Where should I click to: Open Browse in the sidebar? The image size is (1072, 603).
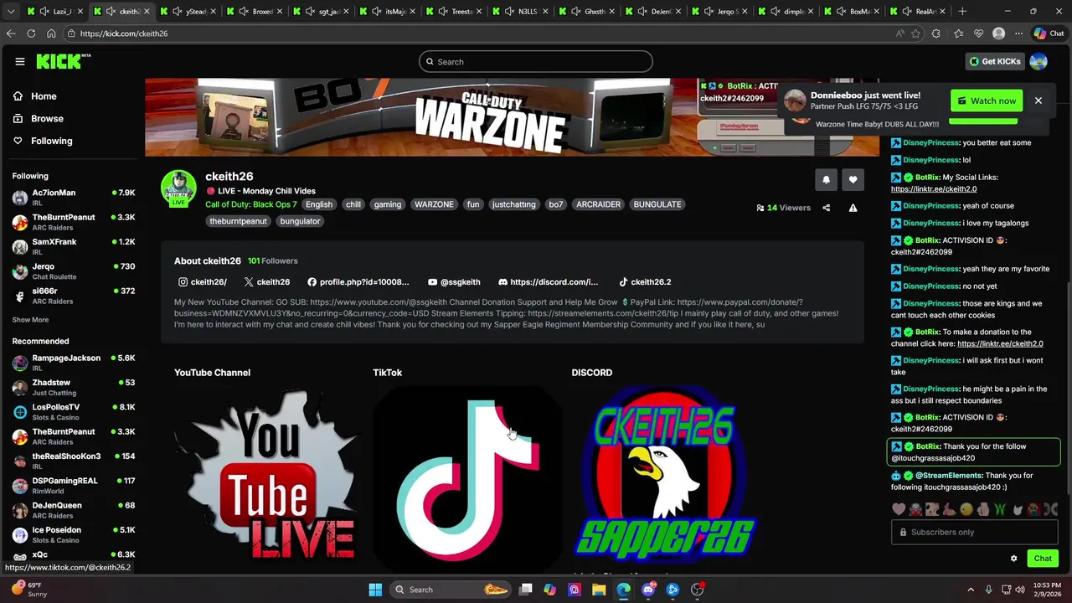pyautogui.click(x=47, y=118)
